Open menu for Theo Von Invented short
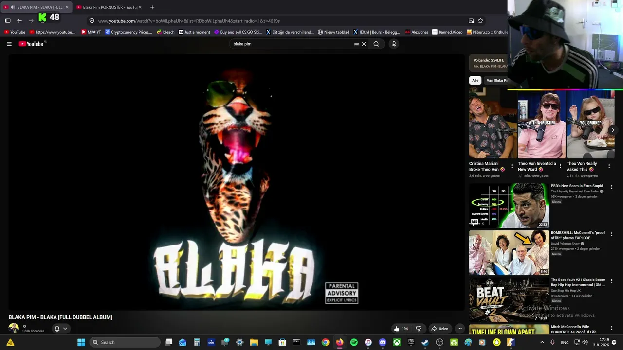The image size is (623, 350). tap(560, 166)
